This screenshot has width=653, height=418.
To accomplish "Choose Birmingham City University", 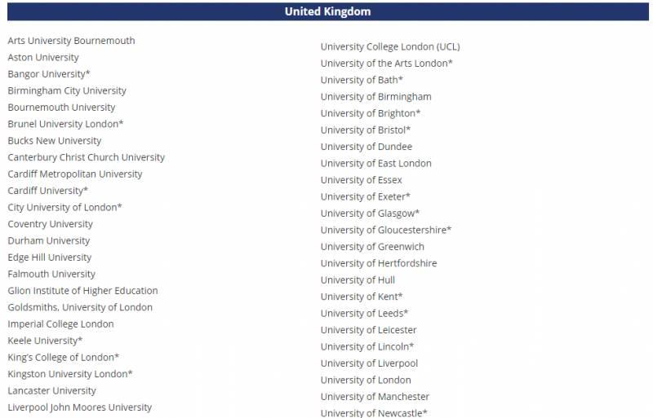I will pos(67,90).
